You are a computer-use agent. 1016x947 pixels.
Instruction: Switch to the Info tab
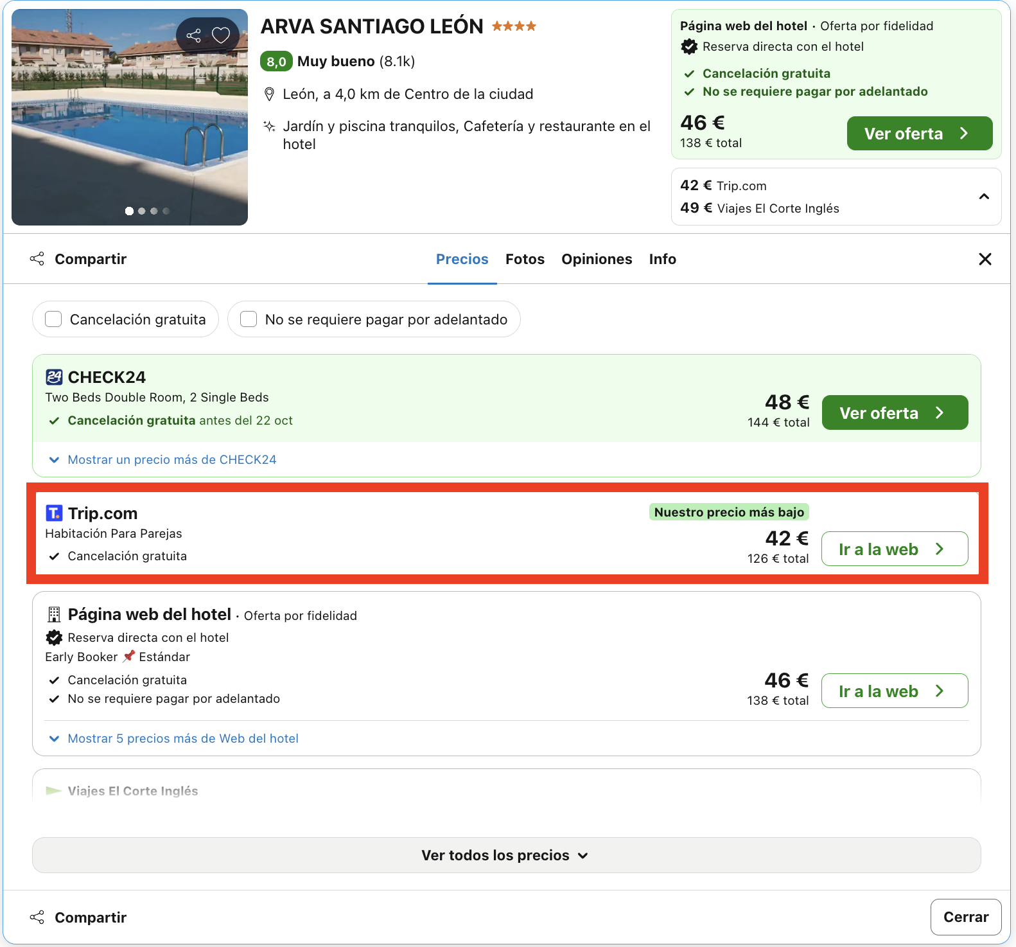662,259
